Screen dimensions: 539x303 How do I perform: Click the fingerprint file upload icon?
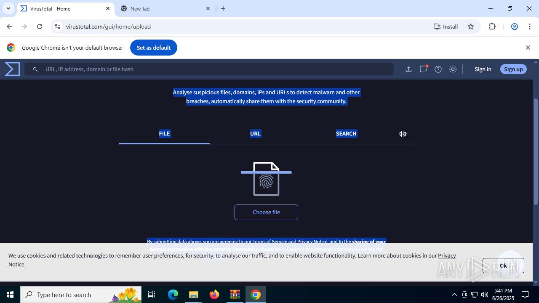(x=266, y=179)
